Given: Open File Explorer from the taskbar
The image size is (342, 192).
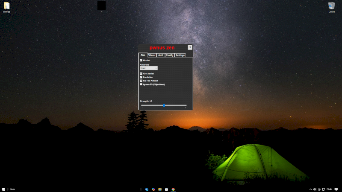Looking at the screenshot, I should coord(159,189).
